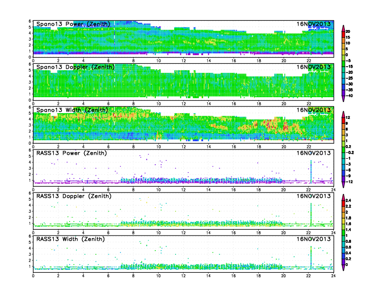383x296 pixels.
Task: Click the 'Spano13 Doppler (Zenith)' panel title
Action: click(x=75, y=67)
